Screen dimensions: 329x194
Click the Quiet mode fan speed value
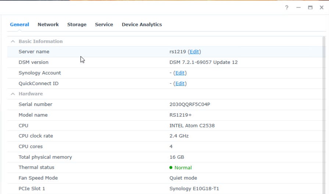[x=183, y=178]
